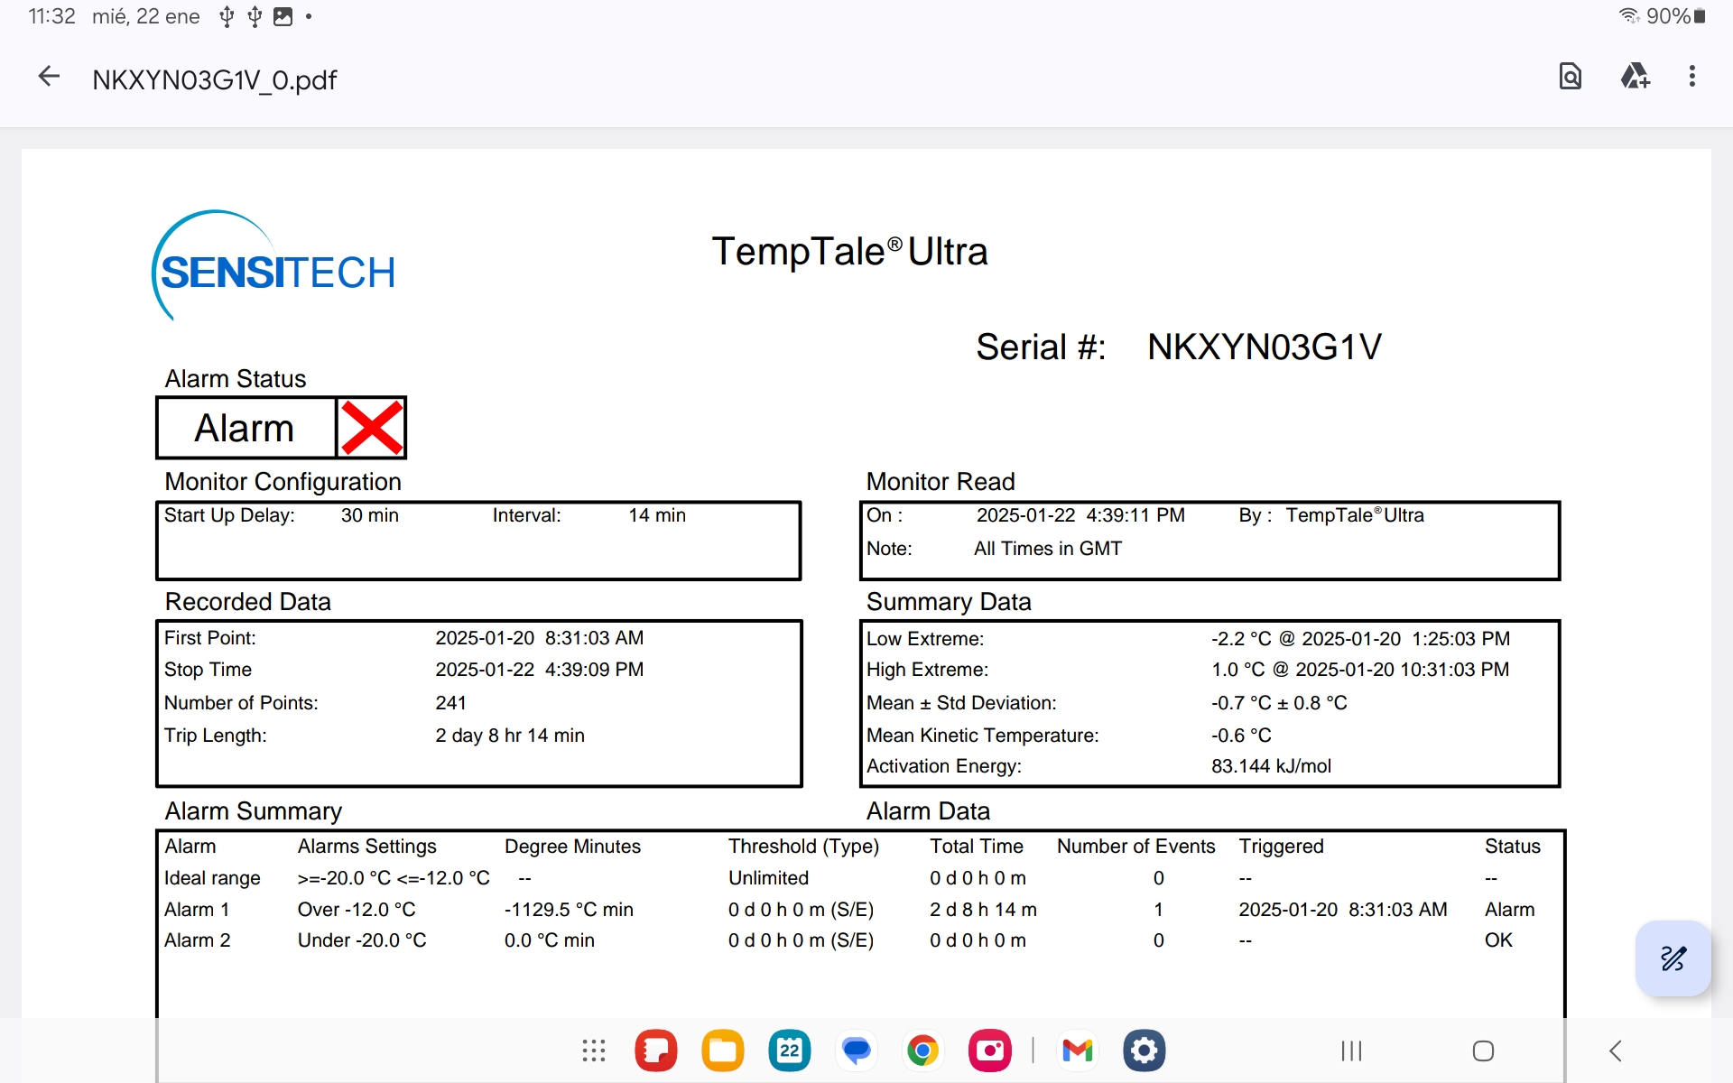Select the Summary Data section heading
Image resolution: width=1733 pixels, height=1083 pixels.
coord(949,602)
